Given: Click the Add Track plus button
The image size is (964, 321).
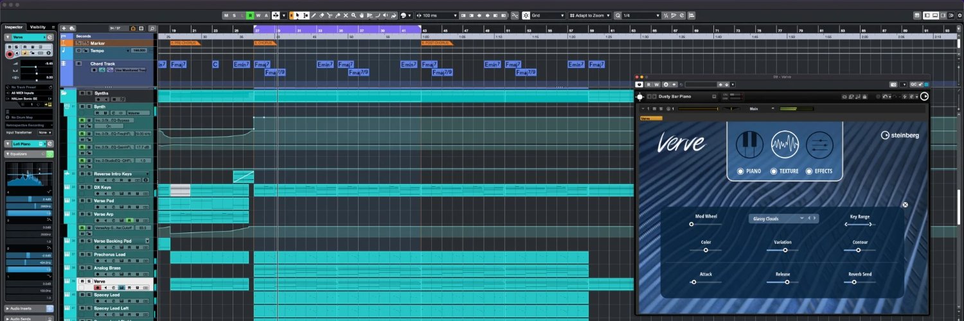Looking at the screenshot, I should (x=64, y=28).
